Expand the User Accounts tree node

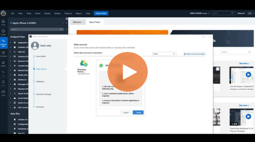[11, 107]
